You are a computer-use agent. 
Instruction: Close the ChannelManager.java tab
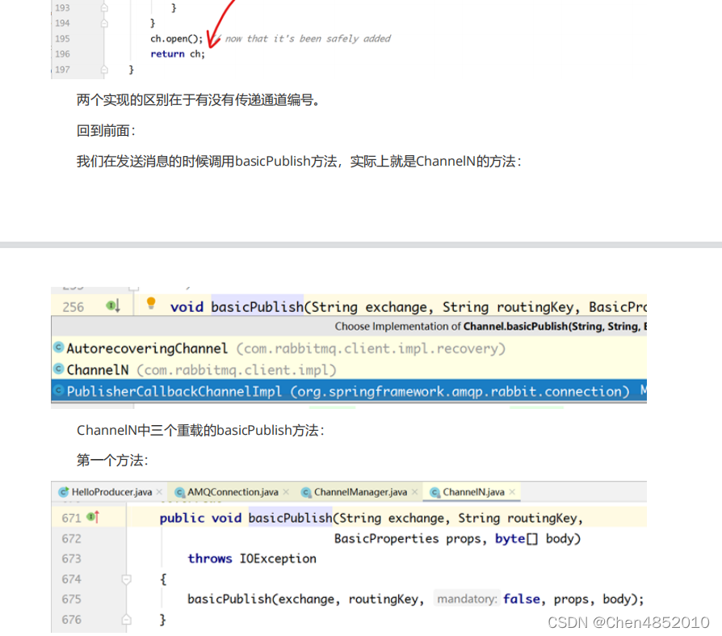[414, 492]
